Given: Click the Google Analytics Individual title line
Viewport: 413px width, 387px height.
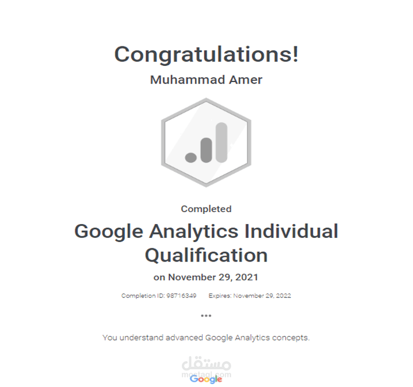Looking at the screenshot, I should click(206, 232).
